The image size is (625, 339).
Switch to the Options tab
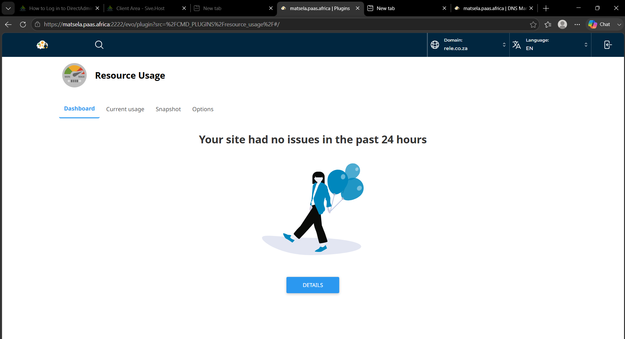point(203,109)
